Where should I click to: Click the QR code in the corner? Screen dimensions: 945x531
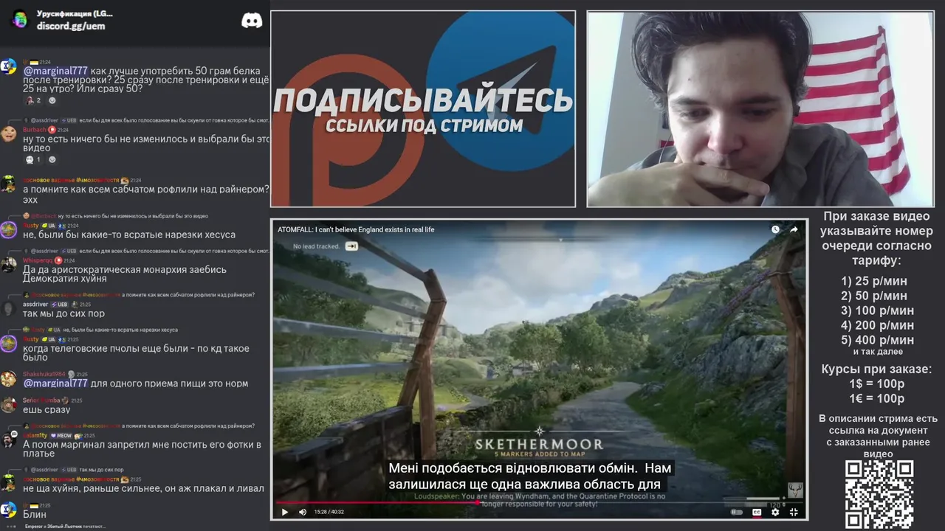coord(879,494)
